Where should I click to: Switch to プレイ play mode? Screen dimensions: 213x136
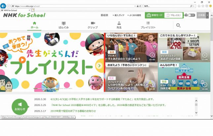(x=174, y=15)
